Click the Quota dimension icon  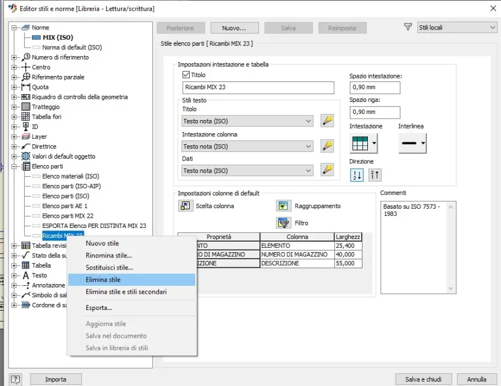coord(26,87)
